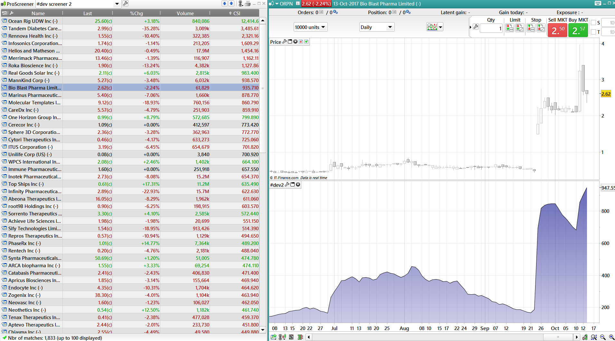615x341 pixels.
Task: Open the indicators dropdown arrow
Action: (440, 27)
